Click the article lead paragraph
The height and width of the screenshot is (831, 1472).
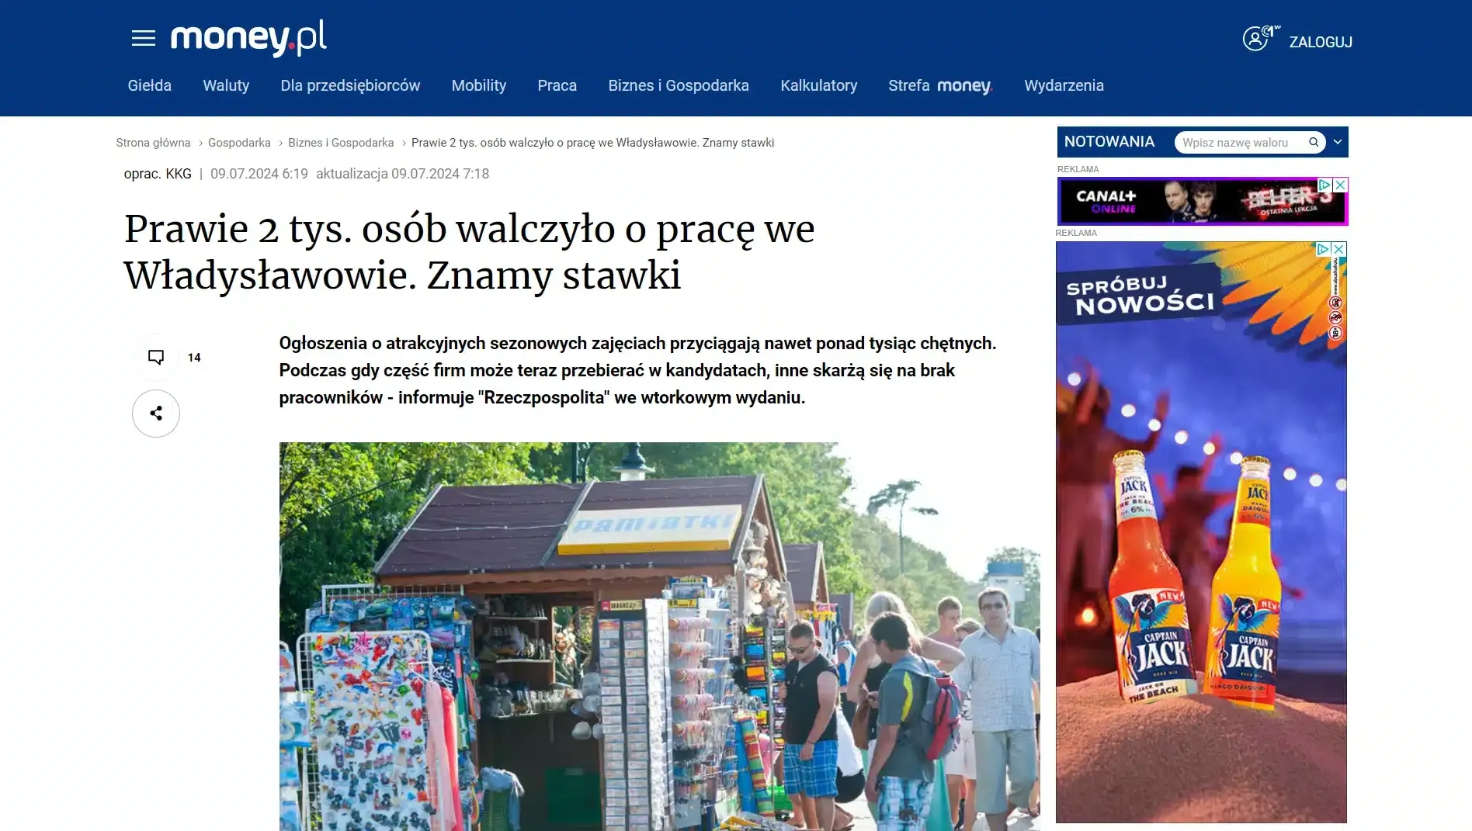[x=637, y=370]
